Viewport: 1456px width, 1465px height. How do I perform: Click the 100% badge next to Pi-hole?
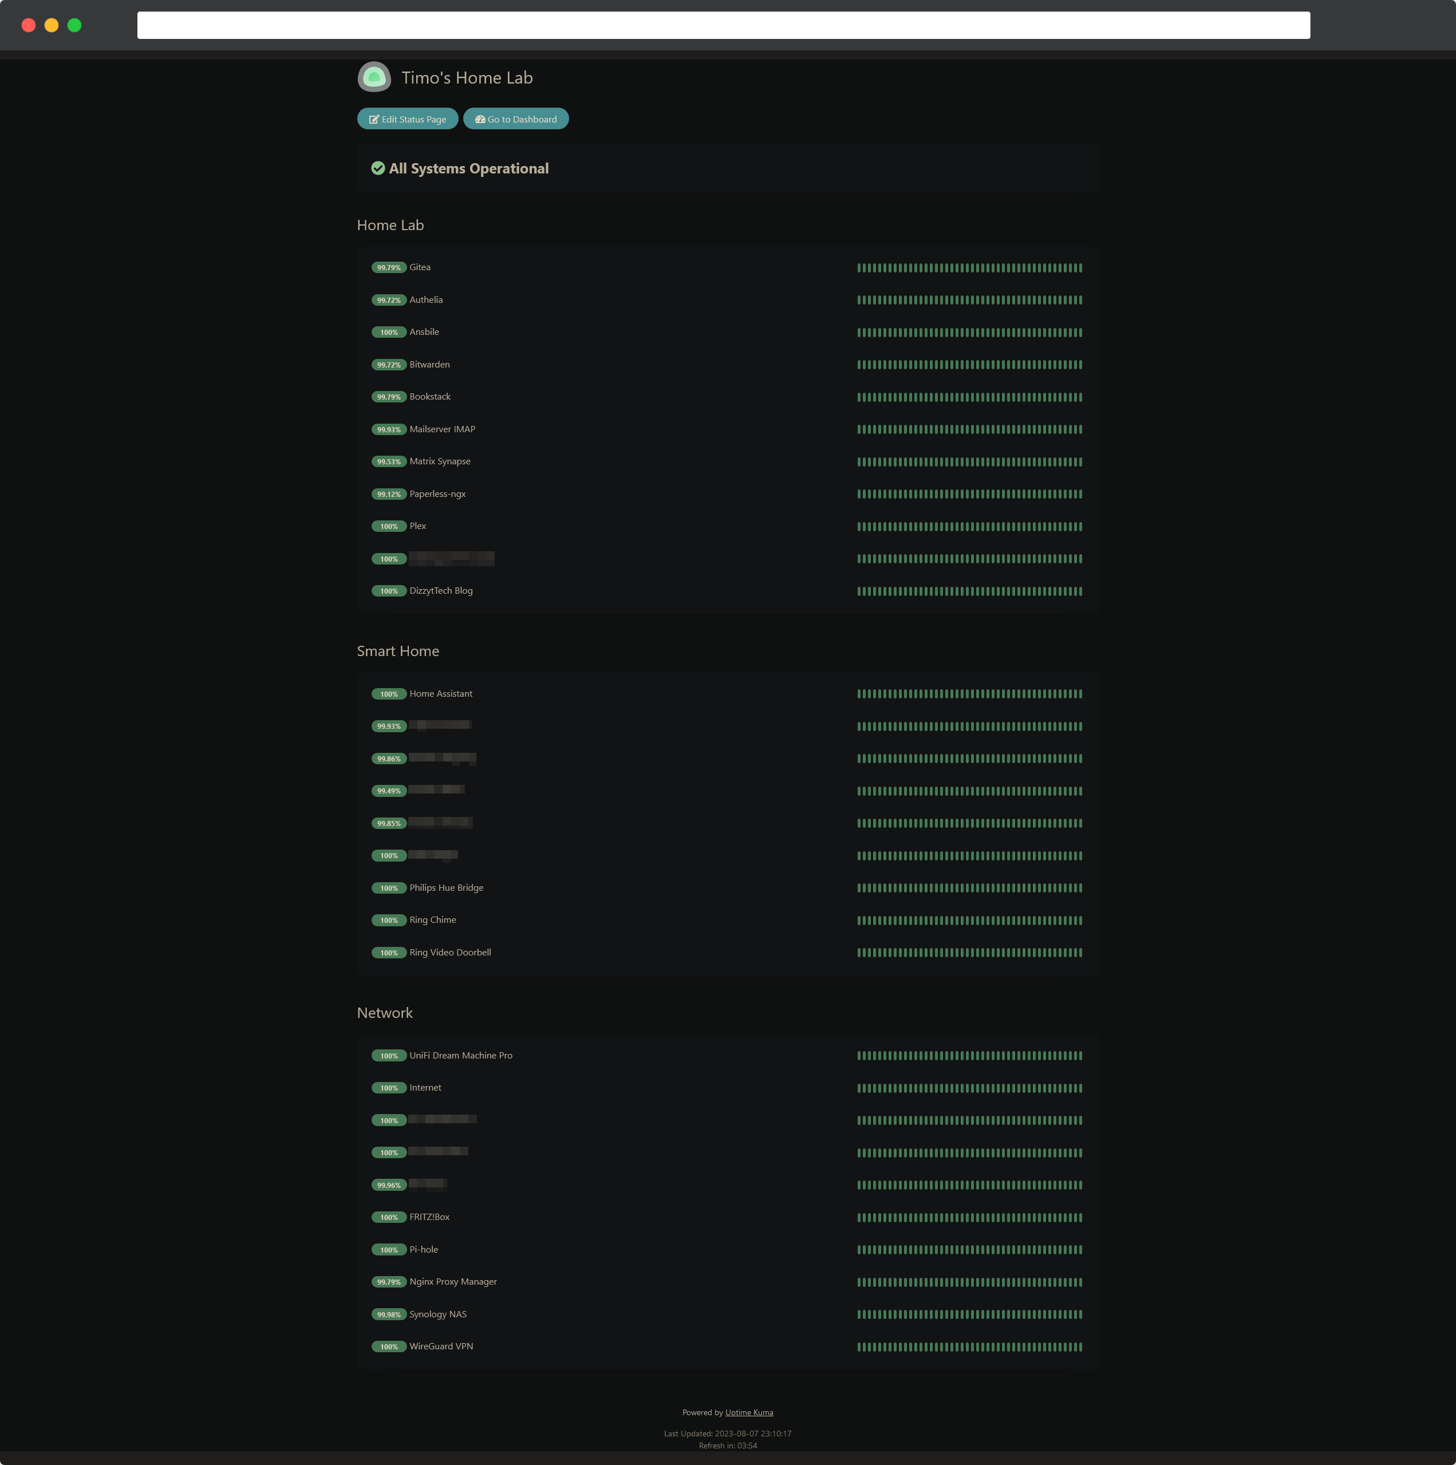[x=389, y=1250]
